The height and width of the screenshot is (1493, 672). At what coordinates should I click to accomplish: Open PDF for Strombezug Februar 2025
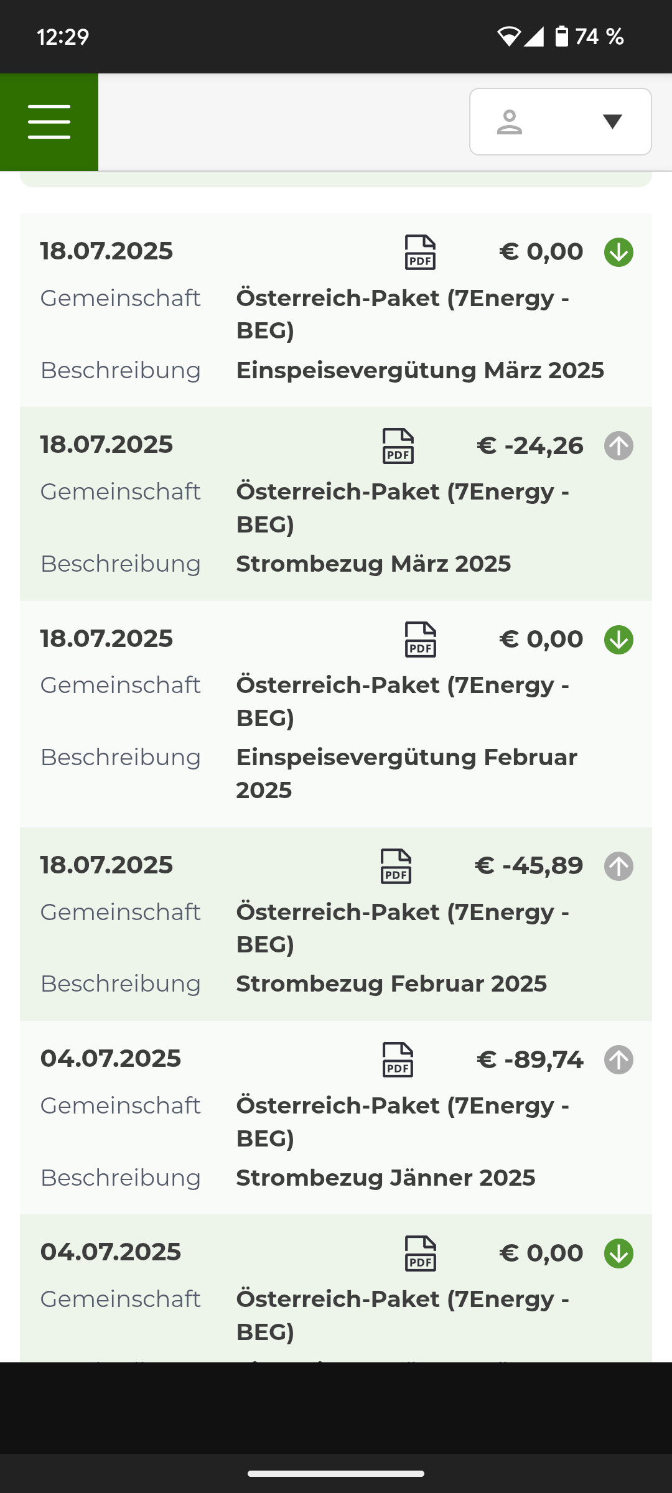[396, 866]
